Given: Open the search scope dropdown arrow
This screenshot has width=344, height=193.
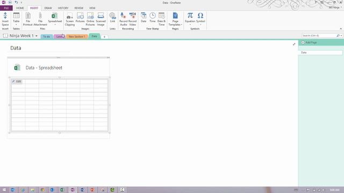Looking at the screenshot, I should (341, 36).
